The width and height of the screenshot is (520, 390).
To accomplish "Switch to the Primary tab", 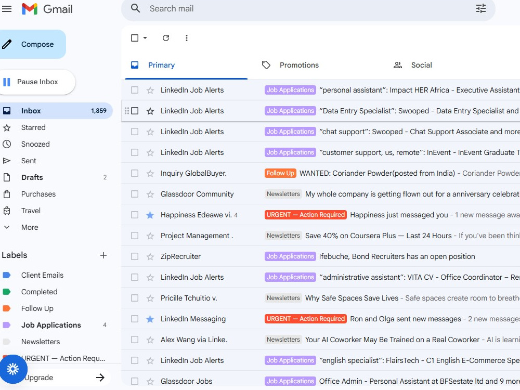I will coord(186,65).
